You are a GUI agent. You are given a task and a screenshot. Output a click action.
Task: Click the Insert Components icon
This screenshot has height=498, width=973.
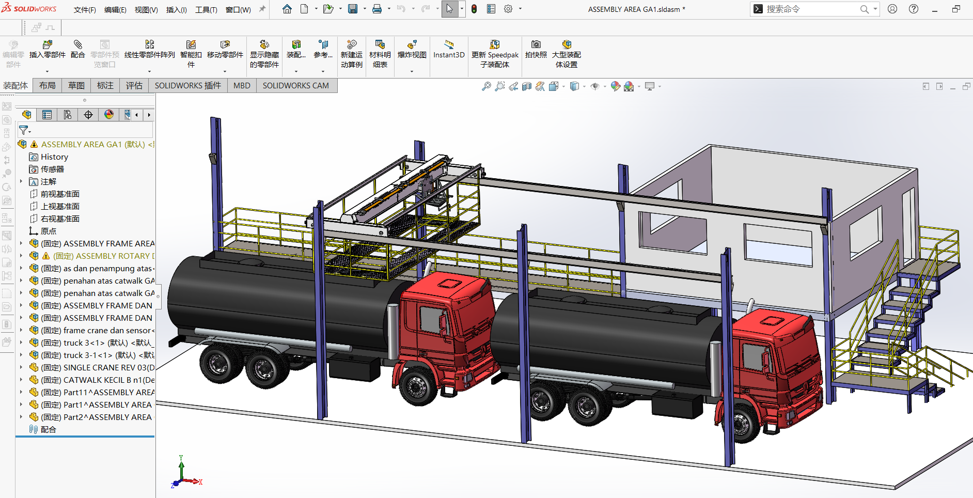coord(47,45)
